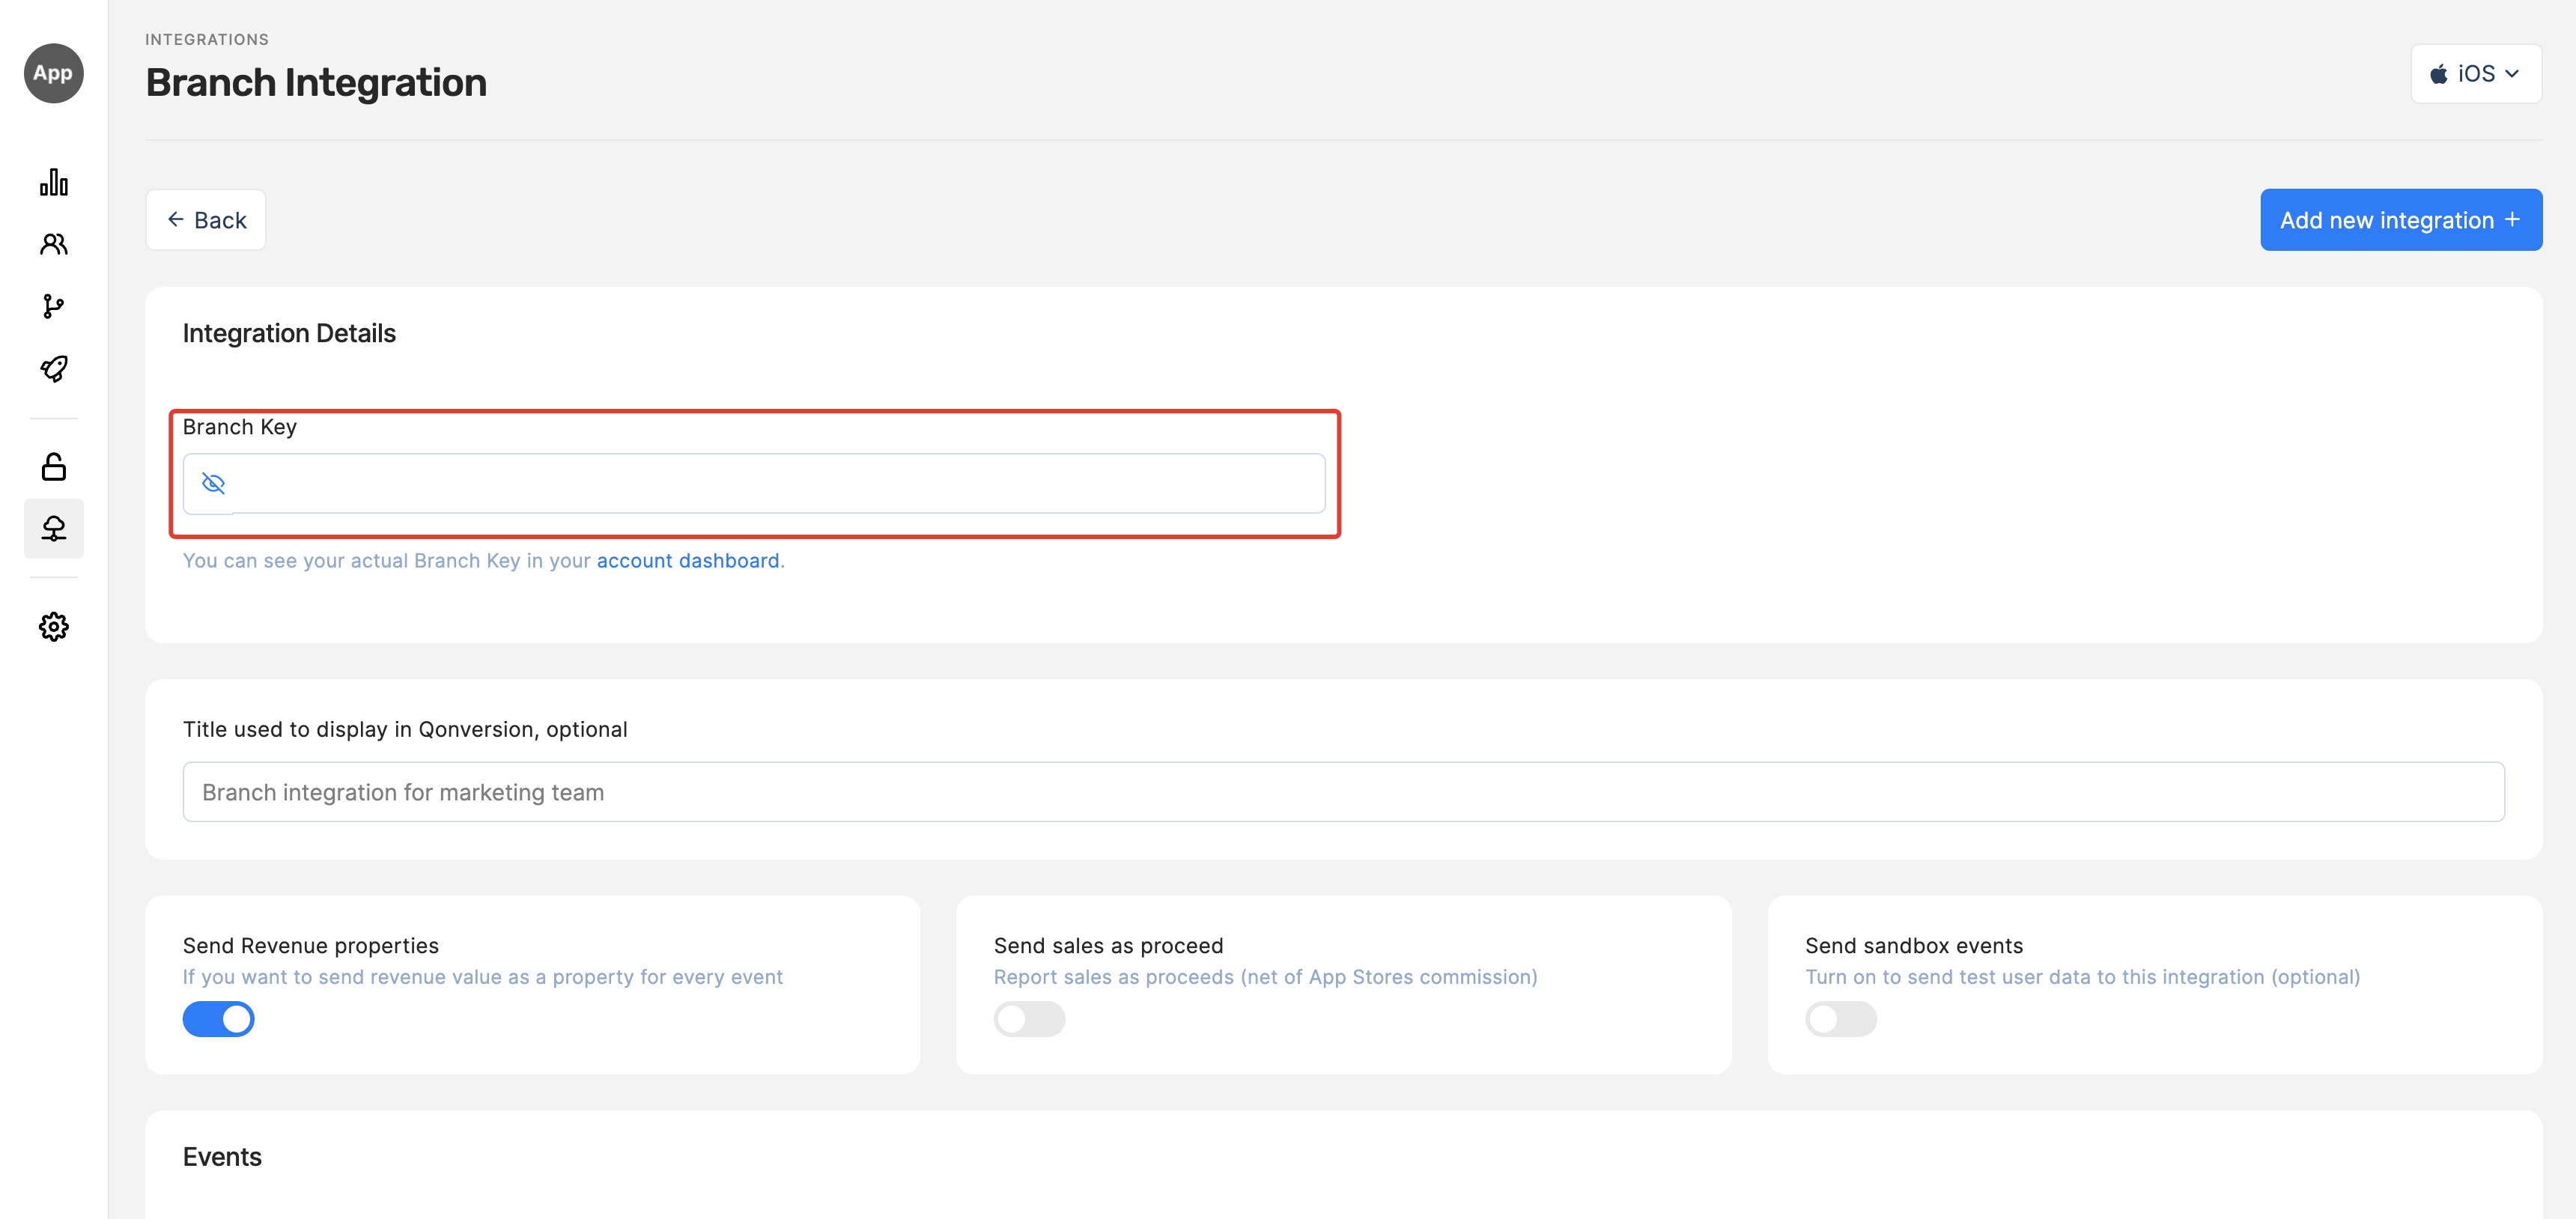Enable Send sales as proceed toggle
Screen dimensions: 2576x1219
click(1029, 1019)
